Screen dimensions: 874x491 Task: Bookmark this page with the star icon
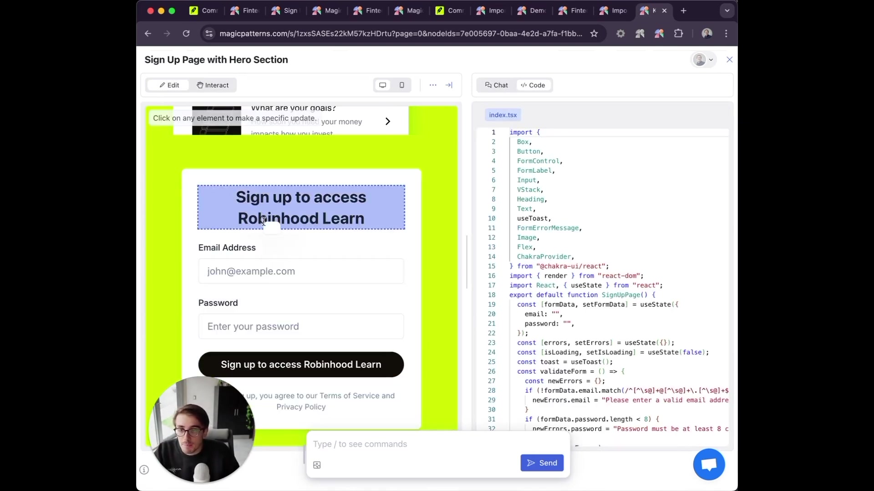[x=594, y=33]
